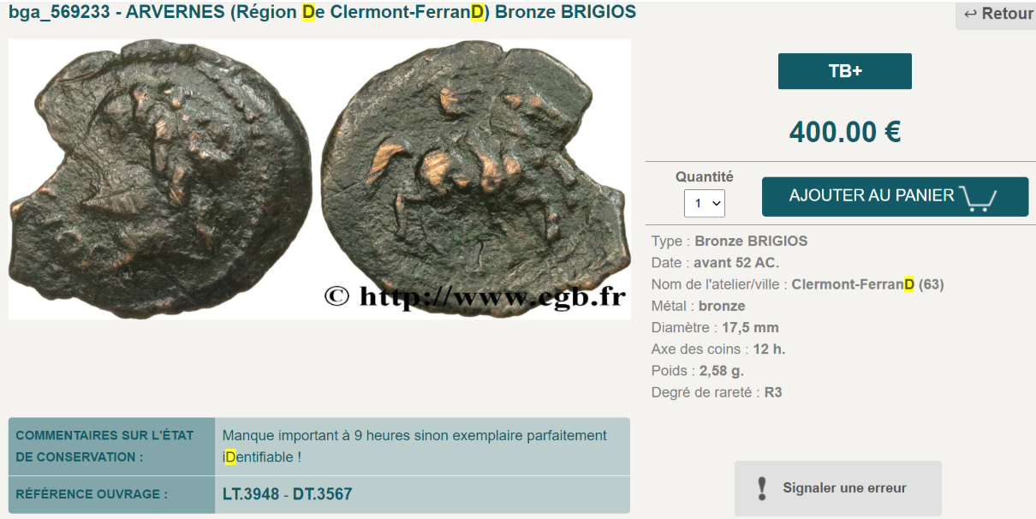The height and width of the screenshot is (519, 1036).
Task: Click the Référence ouvrage label
Action: (92, 494)
